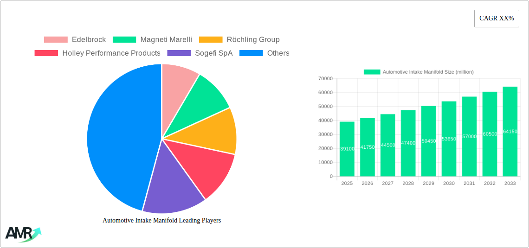Click the Others blue legend swatch

(251, 53)
